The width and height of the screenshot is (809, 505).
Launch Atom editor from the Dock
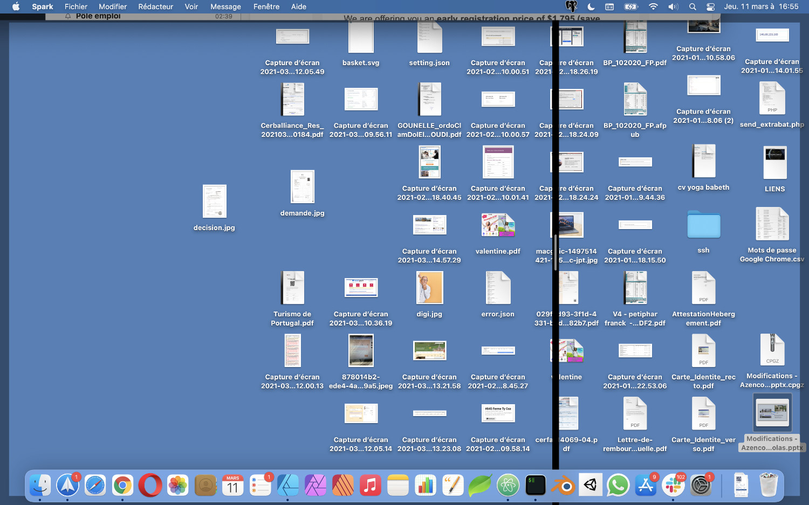(508, 486)
